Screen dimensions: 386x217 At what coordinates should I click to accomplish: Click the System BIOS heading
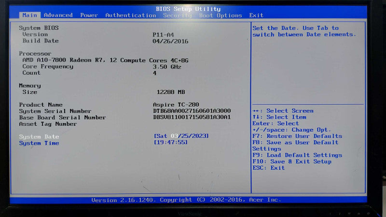pyautogui.click(x=39, y=28)
